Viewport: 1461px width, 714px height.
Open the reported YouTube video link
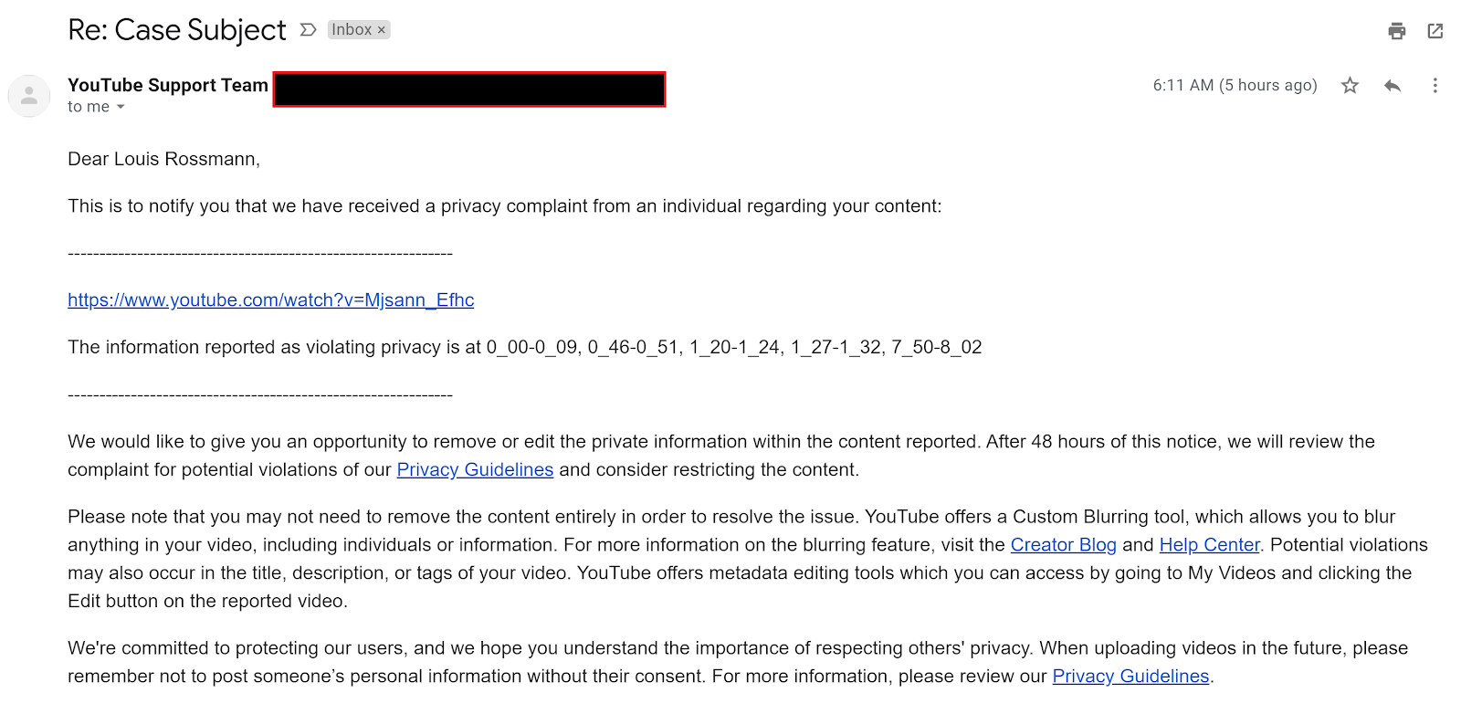(271, 300)
